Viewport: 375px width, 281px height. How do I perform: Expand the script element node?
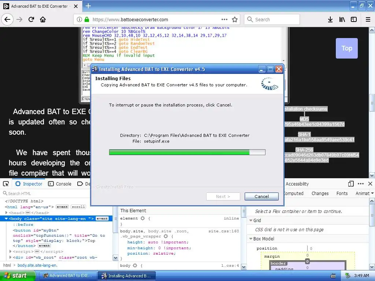10,251
